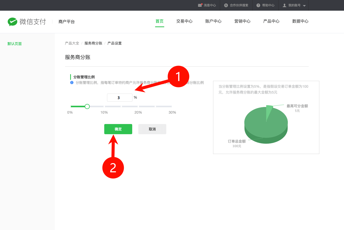Screen dimensions: 344x230
Task: Open the 营销中心 tab
Action: tap(242, 21)
